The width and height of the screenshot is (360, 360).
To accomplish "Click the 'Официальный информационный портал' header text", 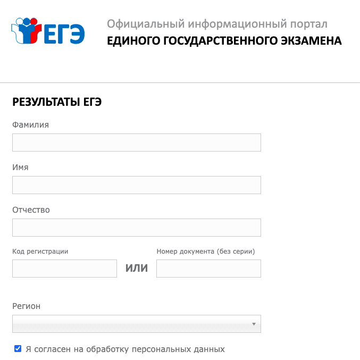I will point(217,24).
